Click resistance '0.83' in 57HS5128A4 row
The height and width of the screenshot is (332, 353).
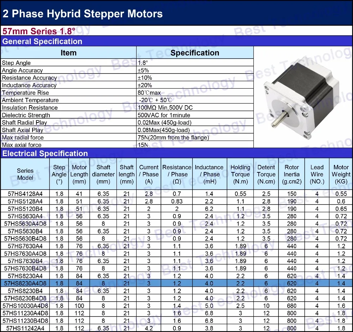(x=177, y=201)
